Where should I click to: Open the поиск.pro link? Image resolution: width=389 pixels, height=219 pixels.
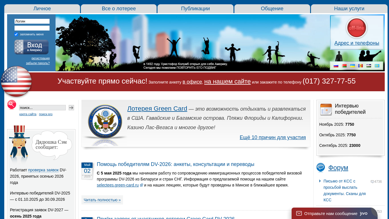(x=46, y=114)
